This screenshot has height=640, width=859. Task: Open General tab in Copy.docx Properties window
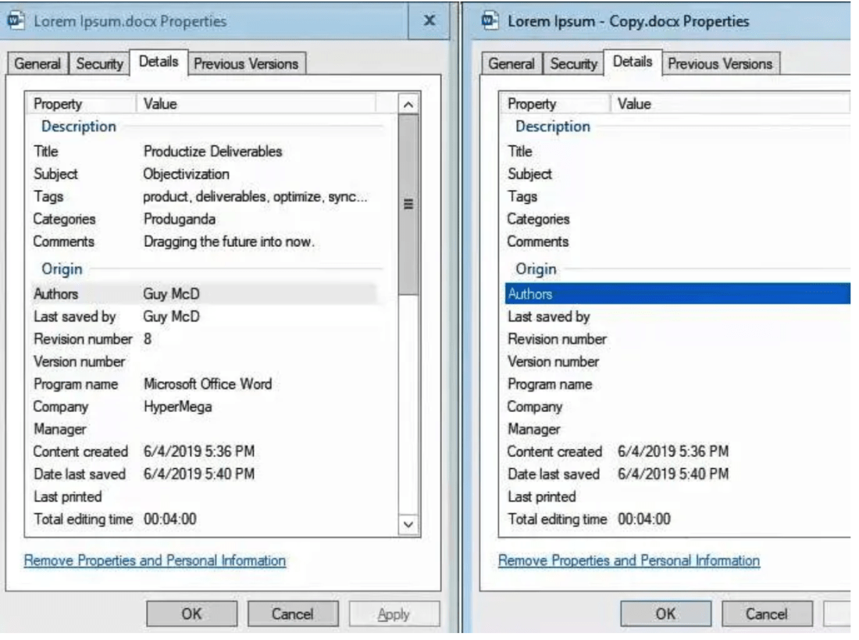tap(511, 63)
